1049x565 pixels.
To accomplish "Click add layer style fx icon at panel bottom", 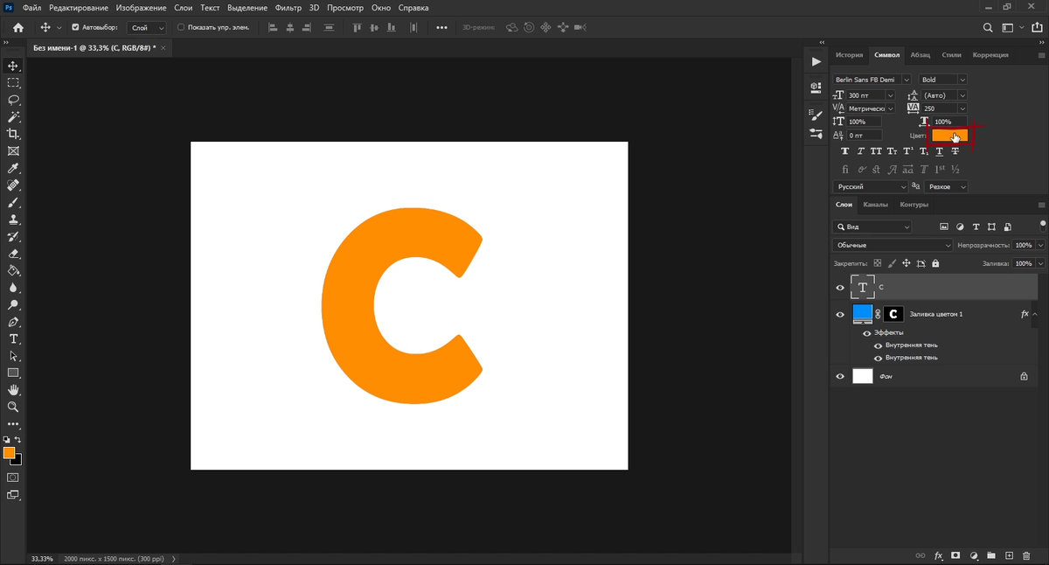I will point(939,555).
